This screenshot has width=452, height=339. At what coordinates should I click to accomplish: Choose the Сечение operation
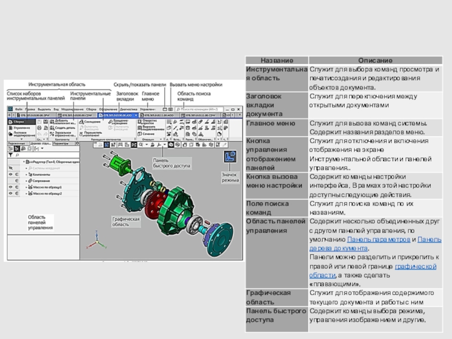146,134
